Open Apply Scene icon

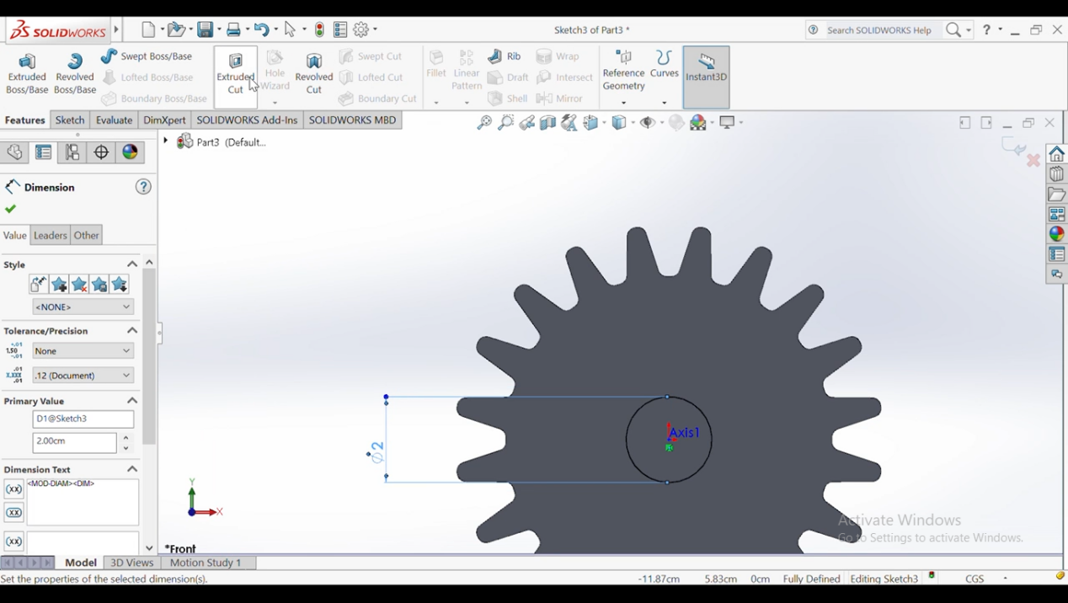pyautogui.click(x=699, y=123)
